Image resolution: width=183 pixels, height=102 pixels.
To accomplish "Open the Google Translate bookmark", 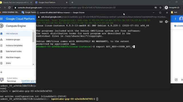I will pos(29,12).
